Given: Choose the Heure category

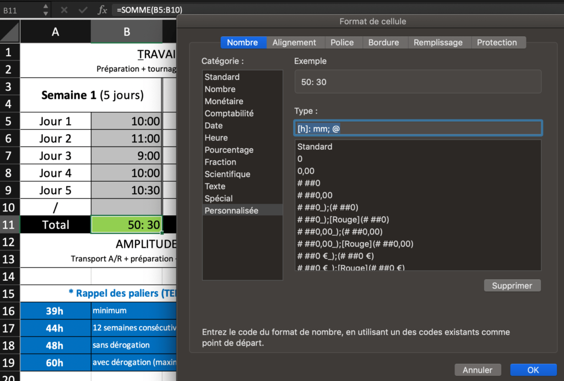Looking at the screenshot, I should coord(216,138).
